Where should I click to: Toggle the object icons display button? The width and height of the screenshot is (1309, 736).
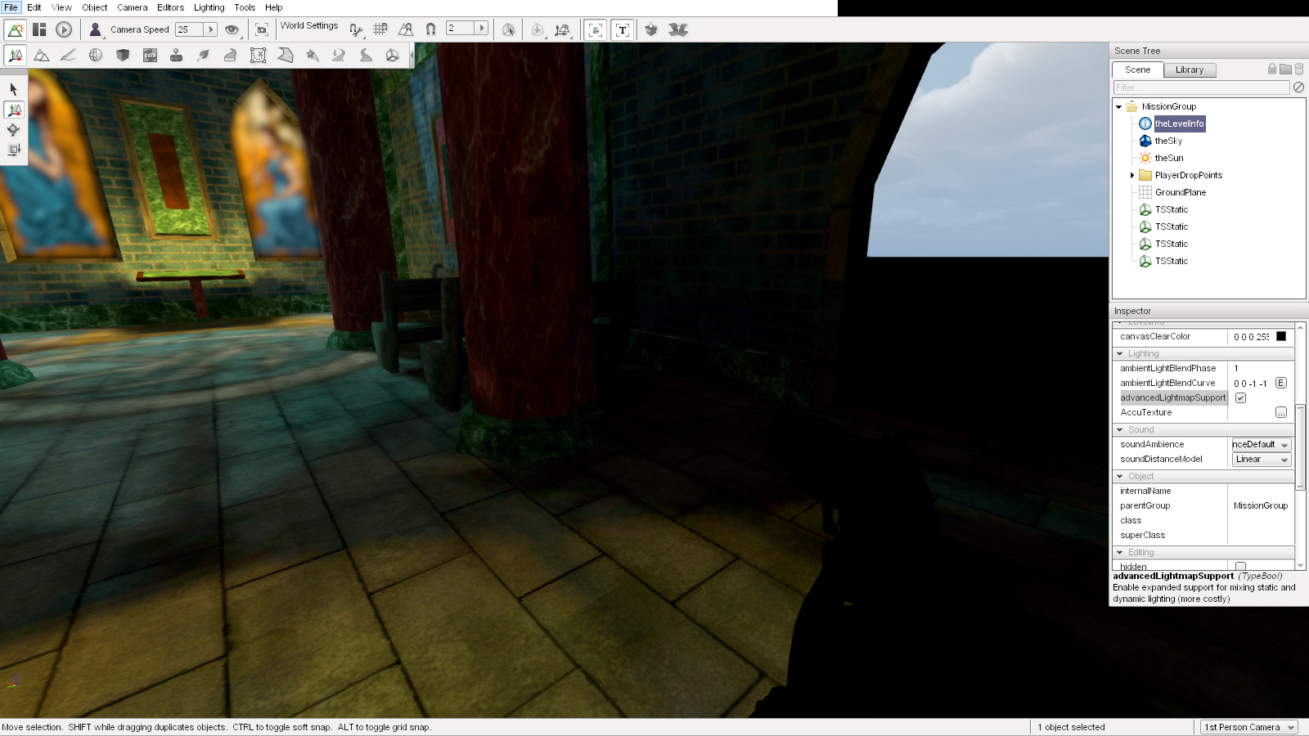click(x=596, y=29)
